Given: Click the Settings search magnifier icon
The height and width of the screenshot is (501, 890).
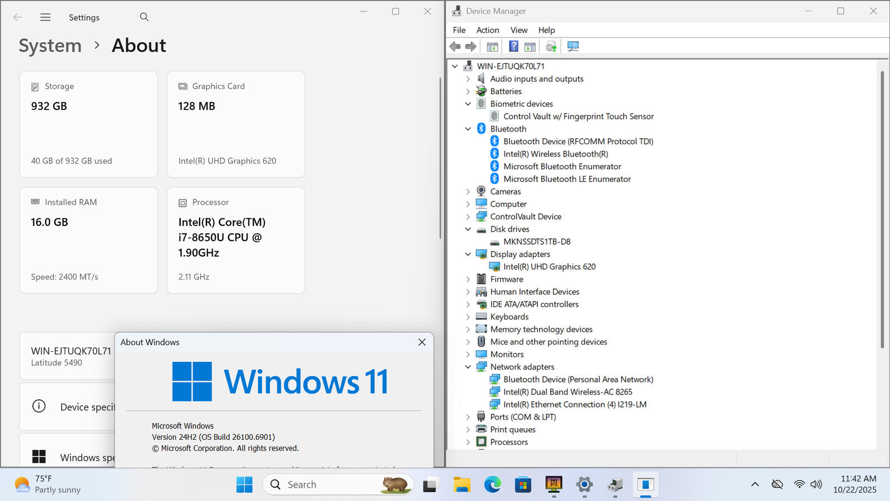Looking at the screenshot, I should tap(144, 17).
